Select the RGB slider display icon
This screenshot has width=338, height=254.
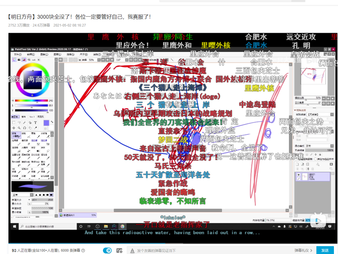click(x=19, y=60)
